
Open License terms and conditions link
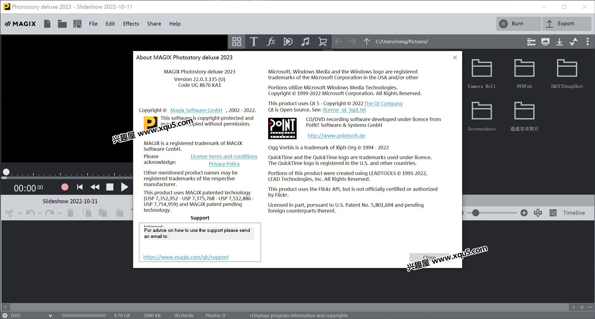(224, 156)
